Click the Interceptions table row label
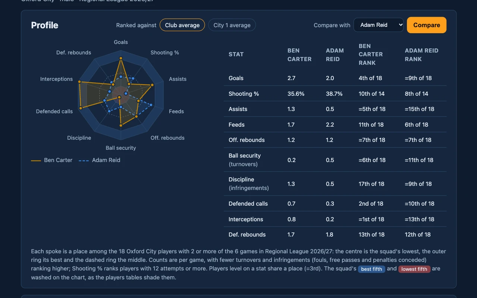Viewport: 477px width, 298px height. click(246, 219)
